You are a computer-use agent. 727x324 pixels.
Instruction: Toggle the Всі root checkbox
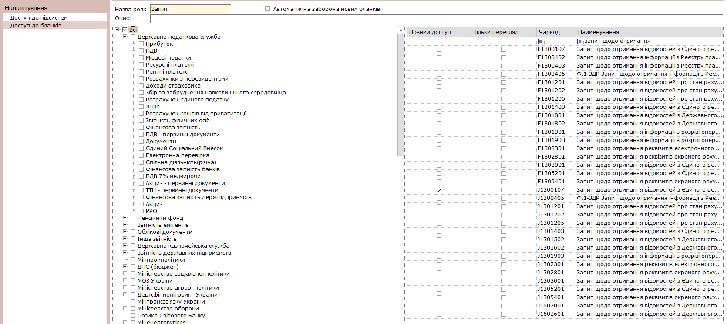[125, 30]
